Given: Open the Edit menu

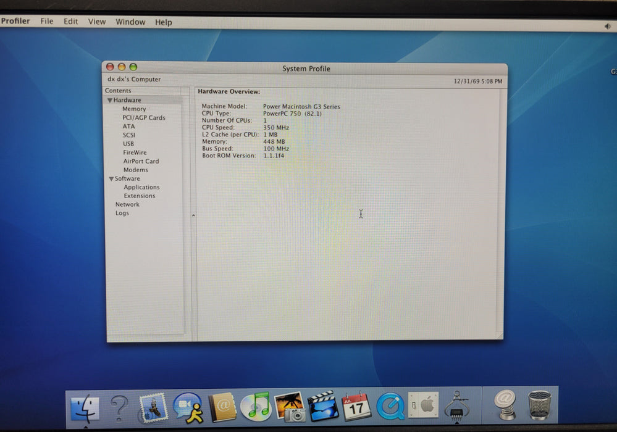Looking at the screenshot, I should point(71,21).
